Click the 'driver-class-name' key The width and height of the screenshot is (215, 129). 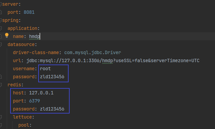click(x=36, y=52)
